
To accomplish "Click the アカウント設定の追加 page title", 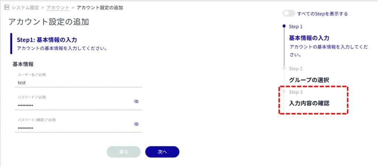I will point(49,22).
